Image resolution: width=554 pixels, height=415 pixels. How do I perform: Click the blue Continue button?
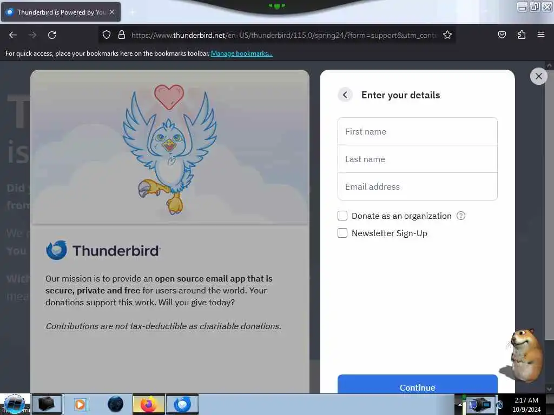click(417, 384)
